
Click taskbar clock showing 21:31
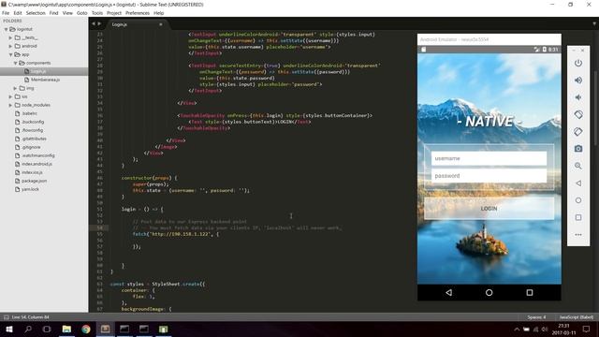pyautogui.click(x=563, y=329)
